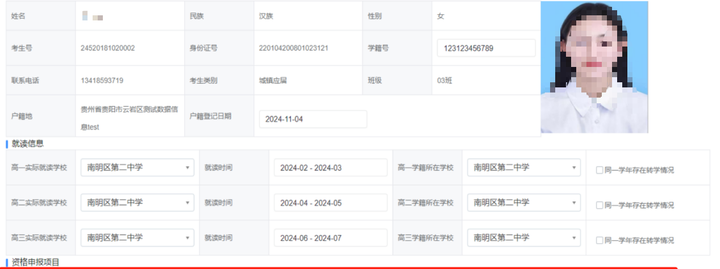Click the 学籍号 input field
This screenshot has height=269, width=720.
point(486,48)
